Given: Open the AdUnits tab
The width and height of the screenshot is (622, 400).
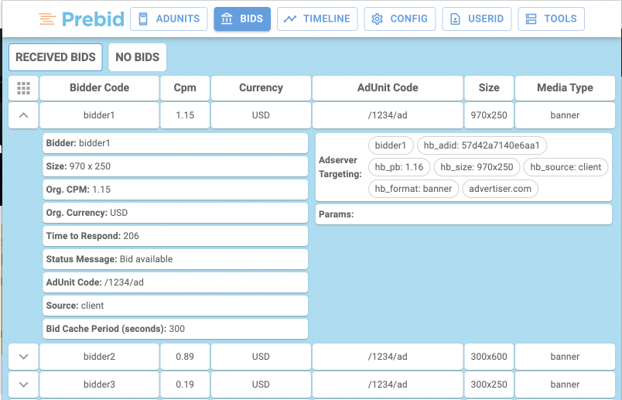Looking at the screenshot, I should point(169,19).
